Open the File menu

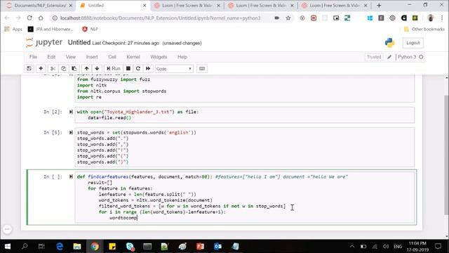click(33, 57)
